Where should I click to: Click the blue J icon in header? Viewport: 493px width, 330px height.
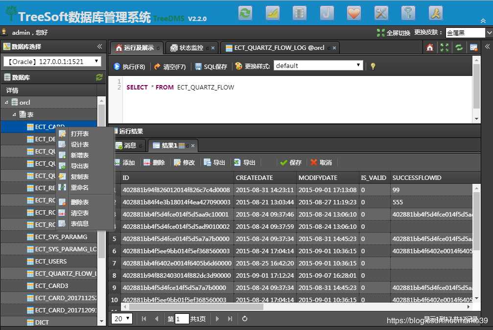[x=327, y=13]
